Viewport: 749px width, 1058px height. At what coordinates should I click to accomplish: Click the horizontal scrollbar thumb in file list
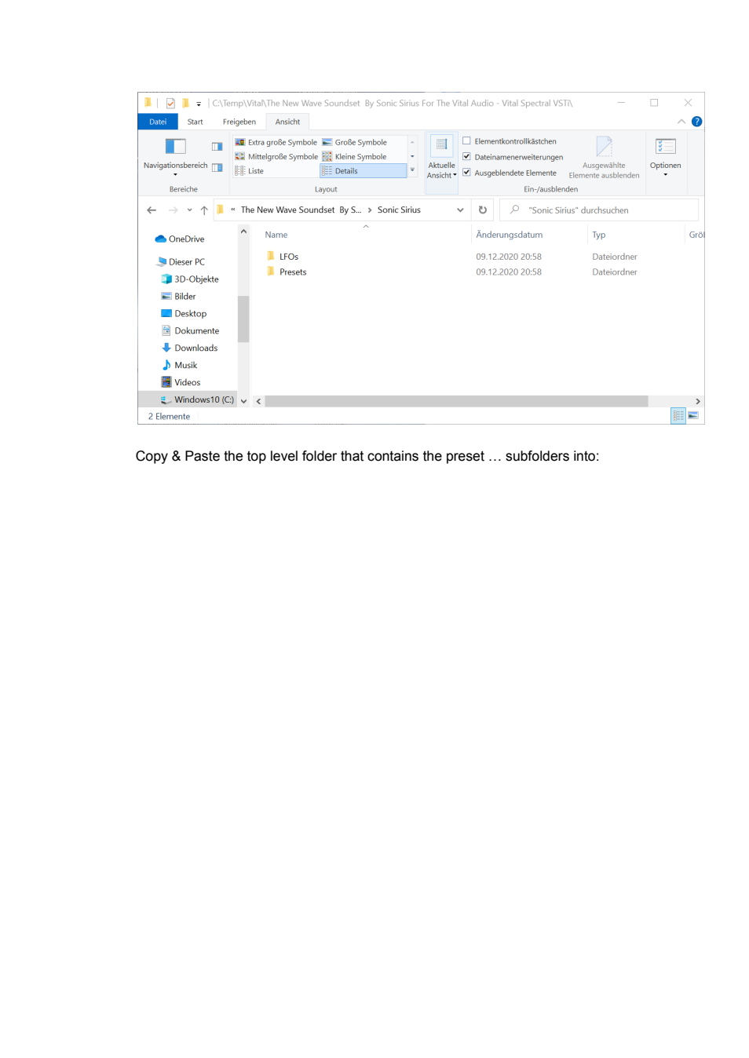tap(456, 401)
